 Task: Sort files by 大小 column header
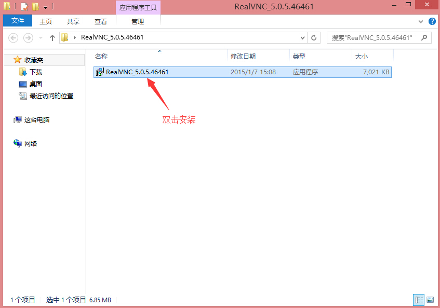tap(361, 56)
